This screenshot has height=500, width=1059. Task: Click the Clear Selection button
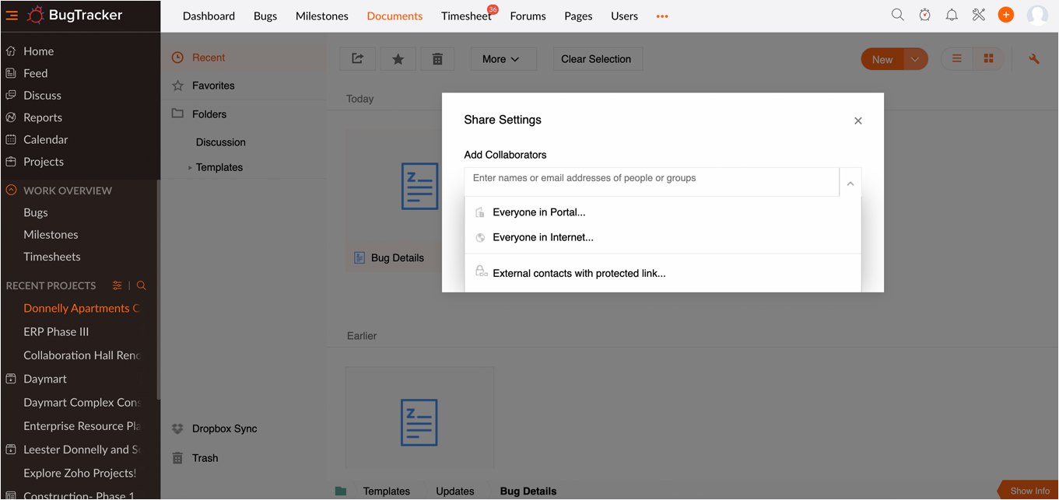596,59
